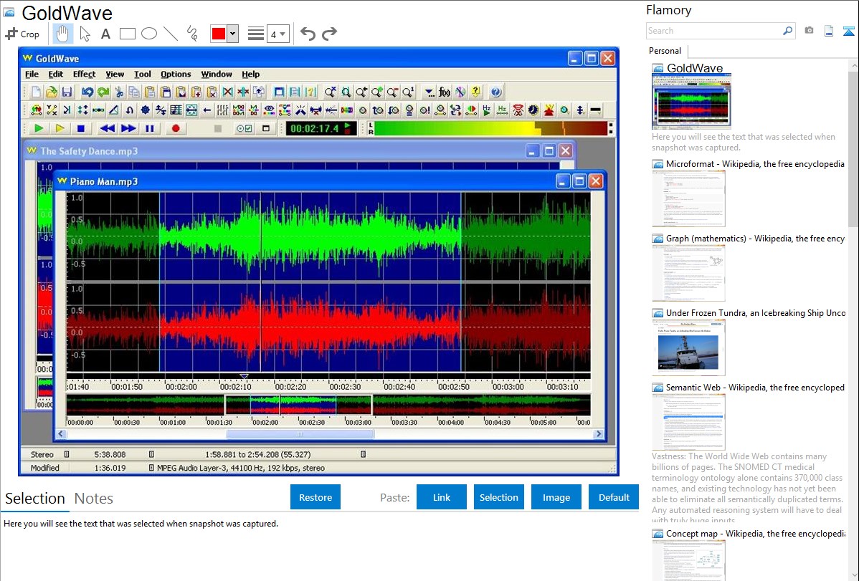Click the GoldWave Redo toolbar icon
Viewport: 859px width, 581px height.
(x=103, y=92)
